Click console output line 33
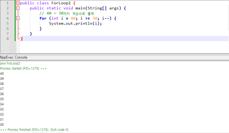Viewport: 229px width, 133px height. point(2,109)
